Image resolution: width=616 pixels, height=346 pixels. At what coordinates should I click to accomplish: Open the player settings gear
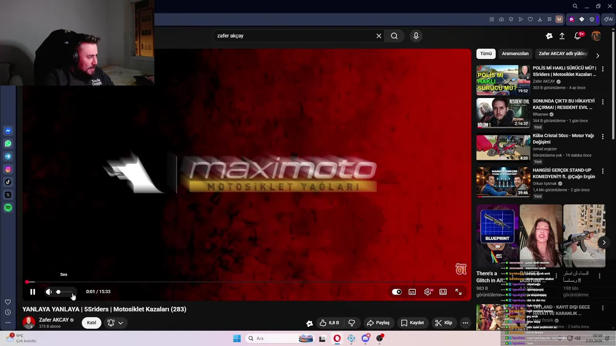point(428,292)
